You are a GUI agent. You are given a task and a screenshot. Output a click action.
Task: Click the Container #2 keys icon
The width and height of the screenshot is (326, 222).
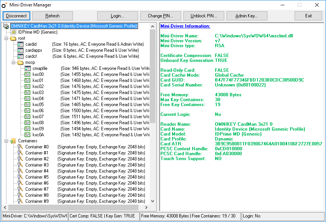click(20, 159)
